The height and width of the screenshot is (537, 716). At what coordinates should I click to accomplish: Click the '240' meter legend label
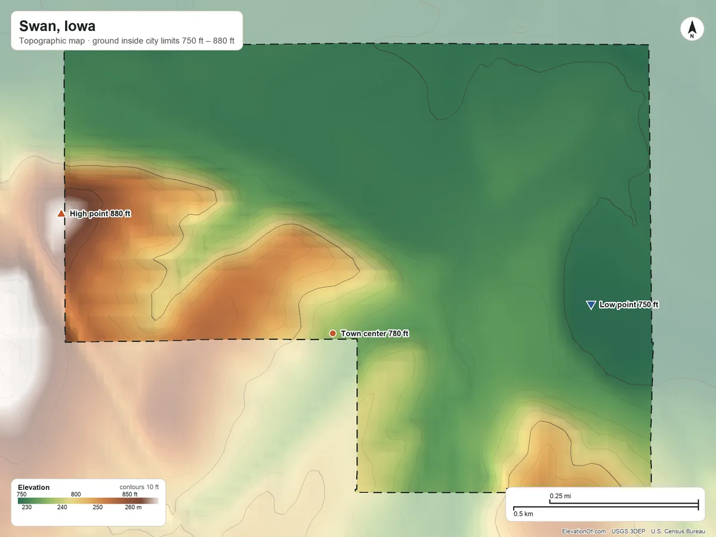pos(62,508)
